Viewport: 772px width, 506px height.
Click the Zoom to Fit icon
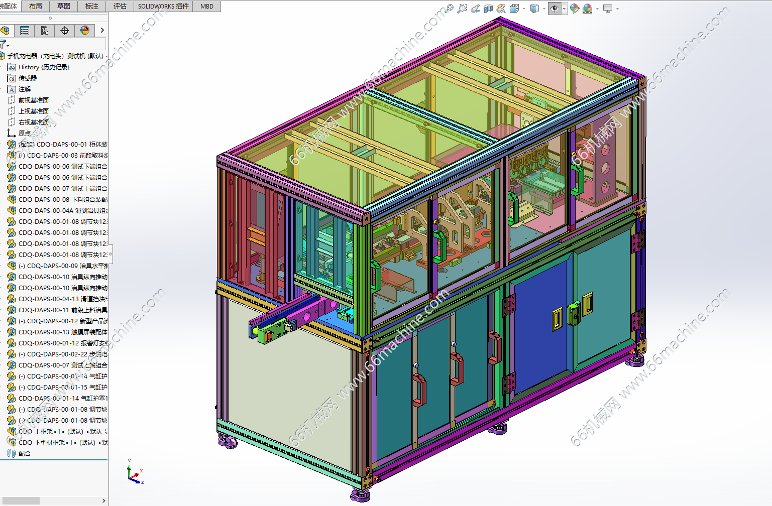tap(450, 9)
